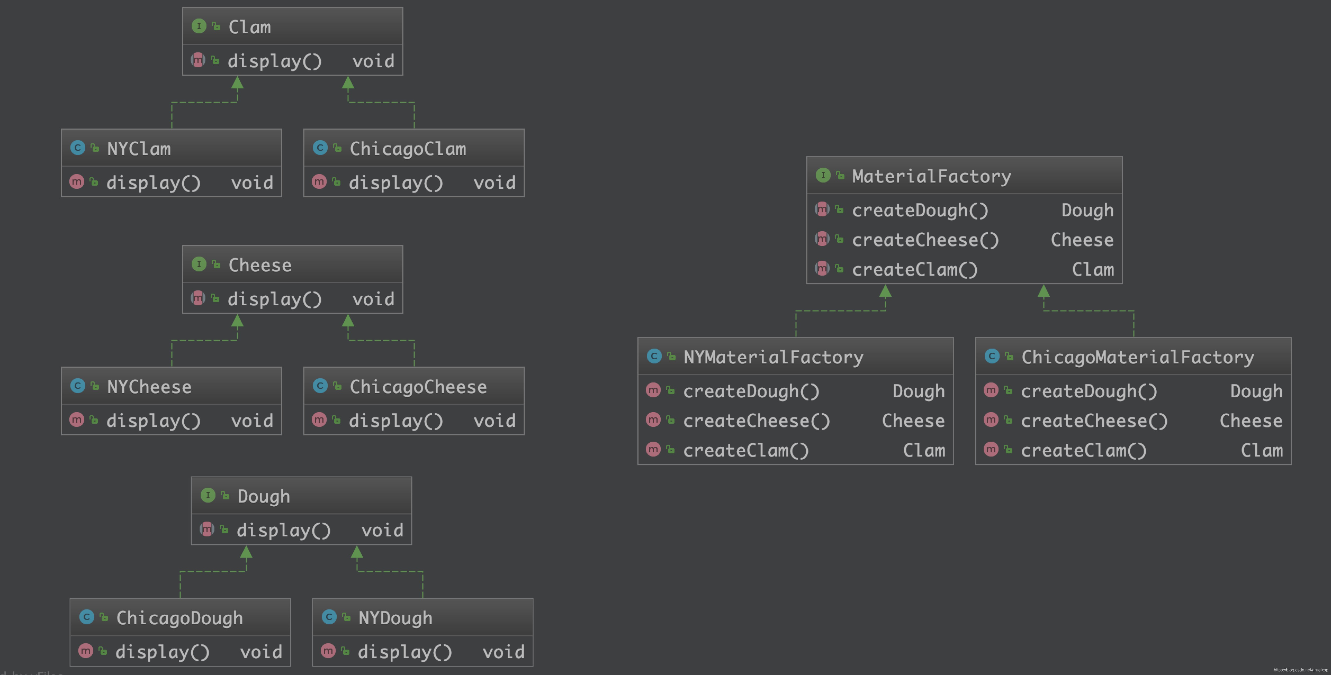
Task: Click display() in the NYClam class
Action: tap(154, 183)
